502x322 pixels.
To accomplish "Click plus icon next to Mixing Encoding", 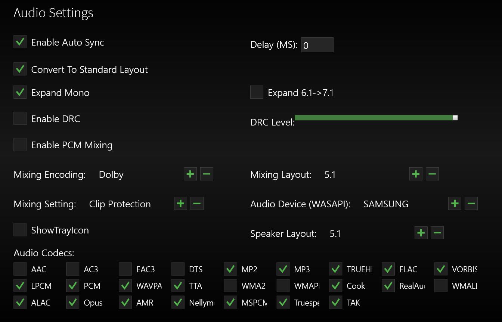I will tap(190, 174).
